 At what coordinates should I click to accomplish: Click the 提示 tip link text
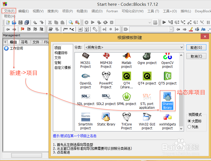click(x=75, y=136)
